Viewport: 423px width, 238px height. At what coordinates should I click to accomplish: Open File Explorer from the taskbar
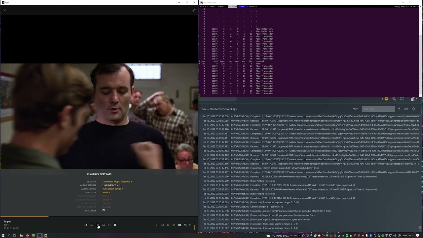21,235
